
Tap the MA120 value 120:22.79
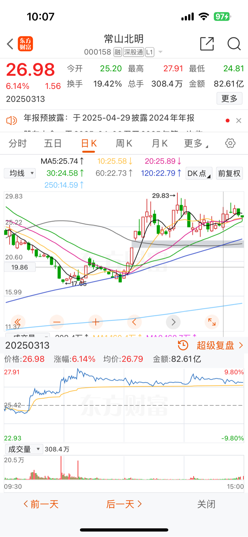point(161,173)
